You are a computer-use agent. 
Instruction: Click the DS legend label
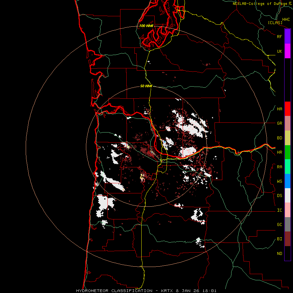(280, 196)
